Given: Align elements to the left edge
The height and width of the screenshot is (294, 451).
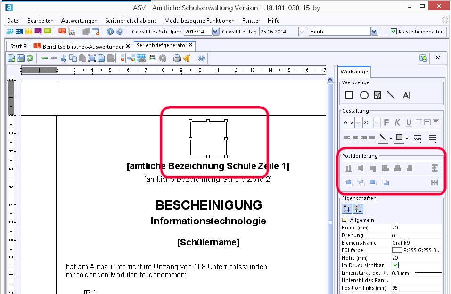Looking at the screenshot, I should [x=385, y=168].
